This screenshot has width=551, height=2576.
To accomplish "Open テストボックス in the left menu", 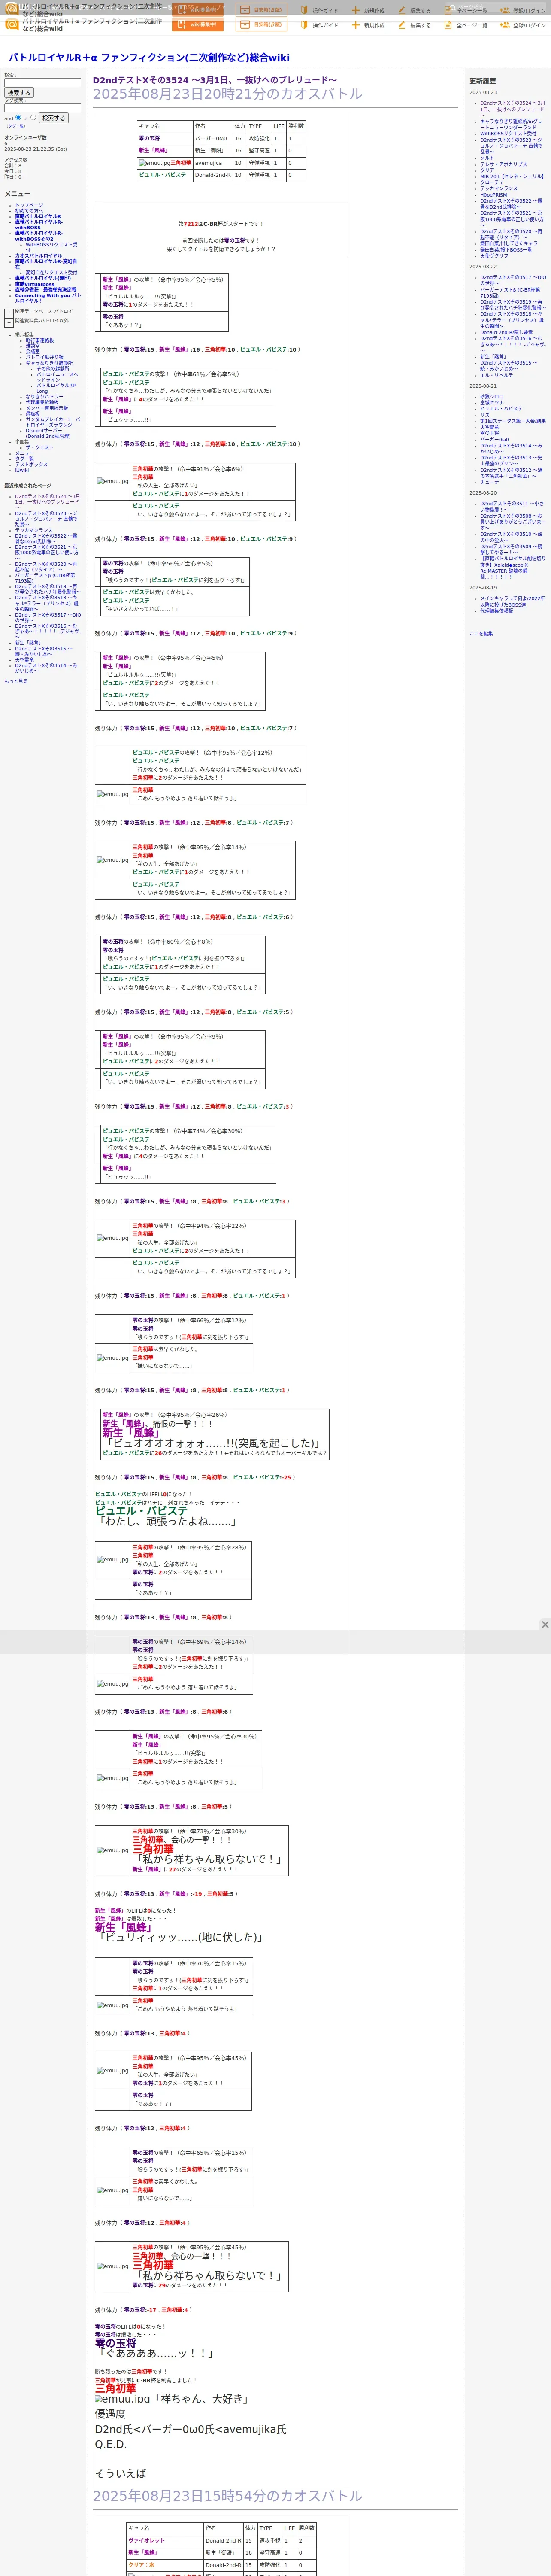I will pyautogui.click(x=31, y=465).
